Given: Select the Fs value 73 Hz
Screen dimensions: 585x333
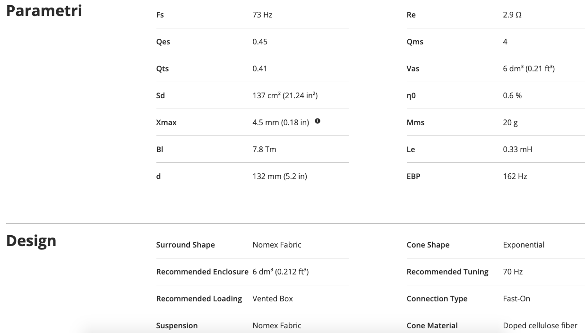Looking at the screenshot, I should 262,15.
